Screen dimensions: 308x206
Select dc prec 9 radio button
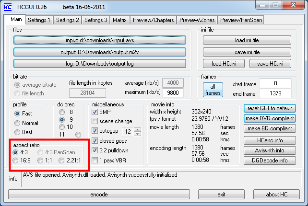(62, 119)
